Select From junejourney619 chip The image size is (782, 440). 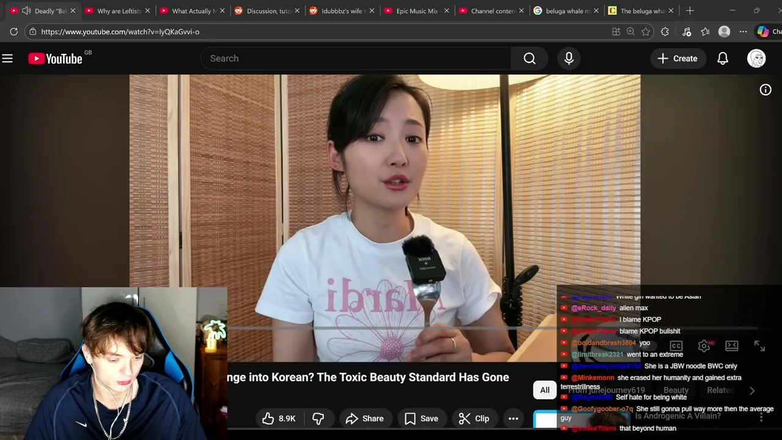[606, 390]
